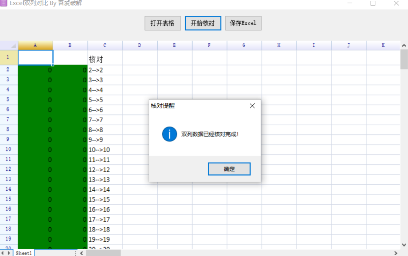408x256 pixels.
Task: Click the vertical scrollbar down arrow
Action: click(404, 245)
